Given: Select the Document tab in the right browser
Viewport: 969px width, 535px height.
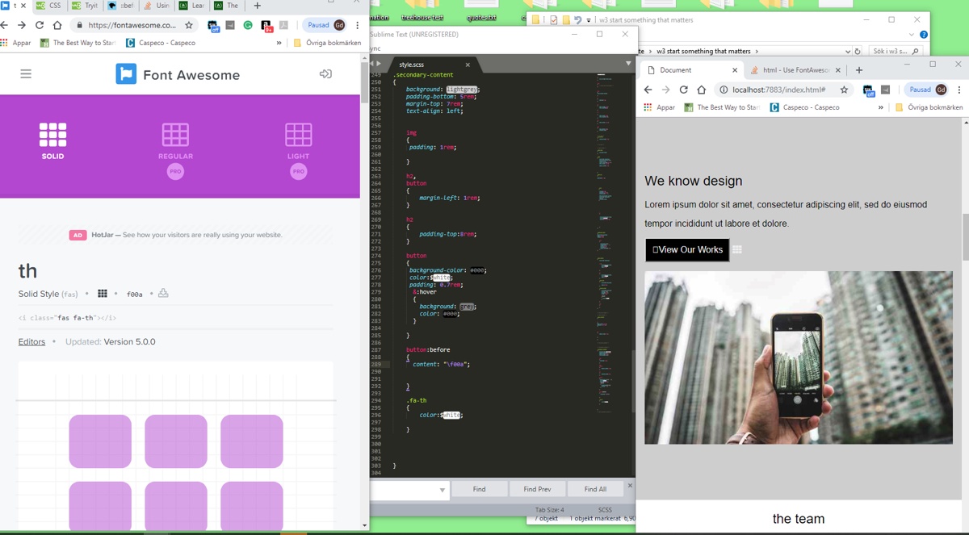Looking at the screenshot, I should point(690,70).
